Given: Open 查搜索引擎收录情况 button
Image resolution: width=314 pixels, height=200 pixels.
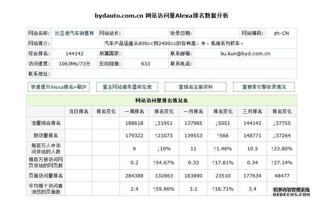Looking at the screenshot, I should 264,87.
